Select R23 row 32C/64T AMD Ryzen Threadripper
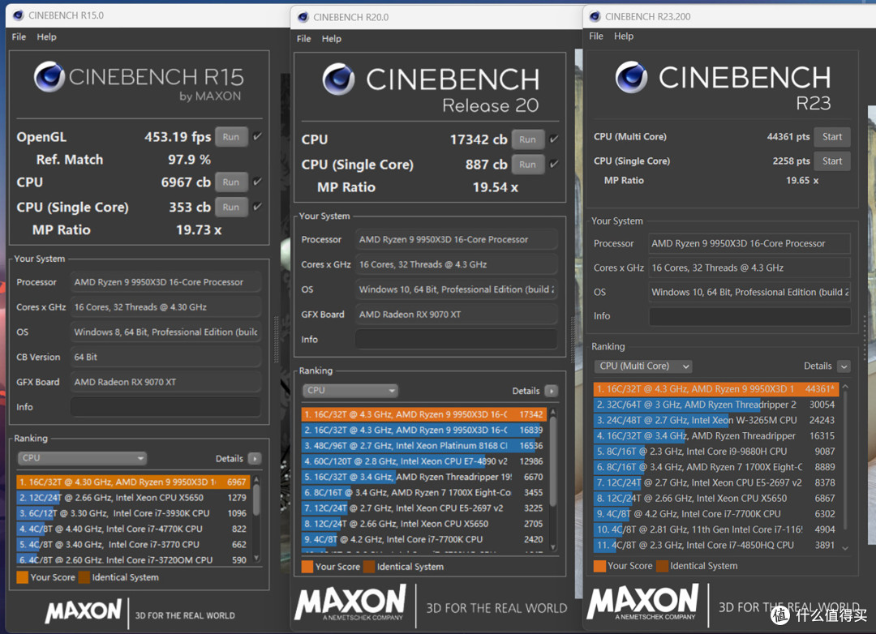Screen dimensions: 876x634 pyautogui.click(x=715, y=405)
